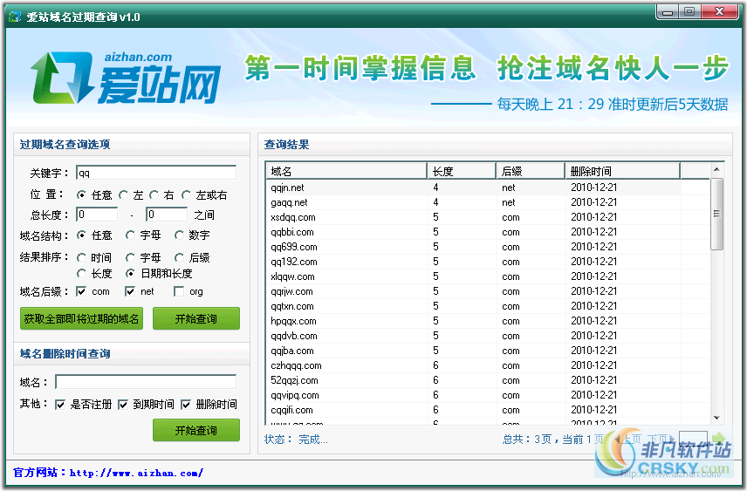Click the minimum 总长度 input box
Viewport: 747px width, 491px height.
(97, 215)
